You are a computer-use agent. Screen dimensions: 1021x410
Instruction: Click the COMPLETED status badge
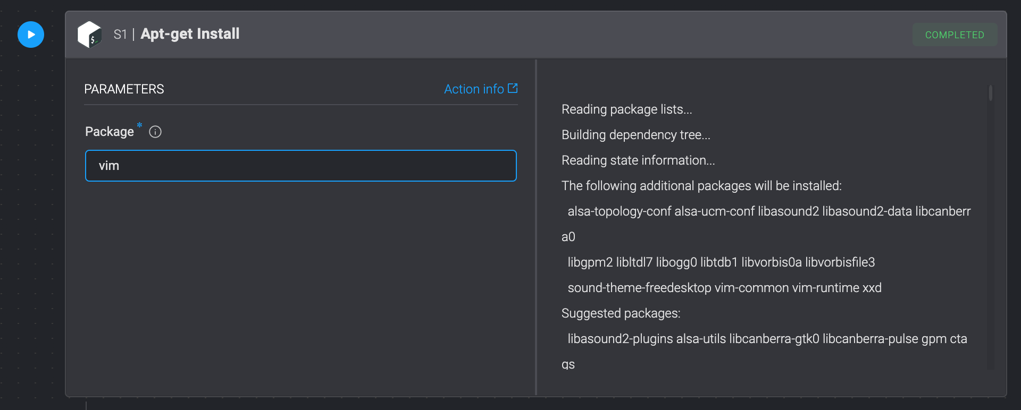pos(955,35)
